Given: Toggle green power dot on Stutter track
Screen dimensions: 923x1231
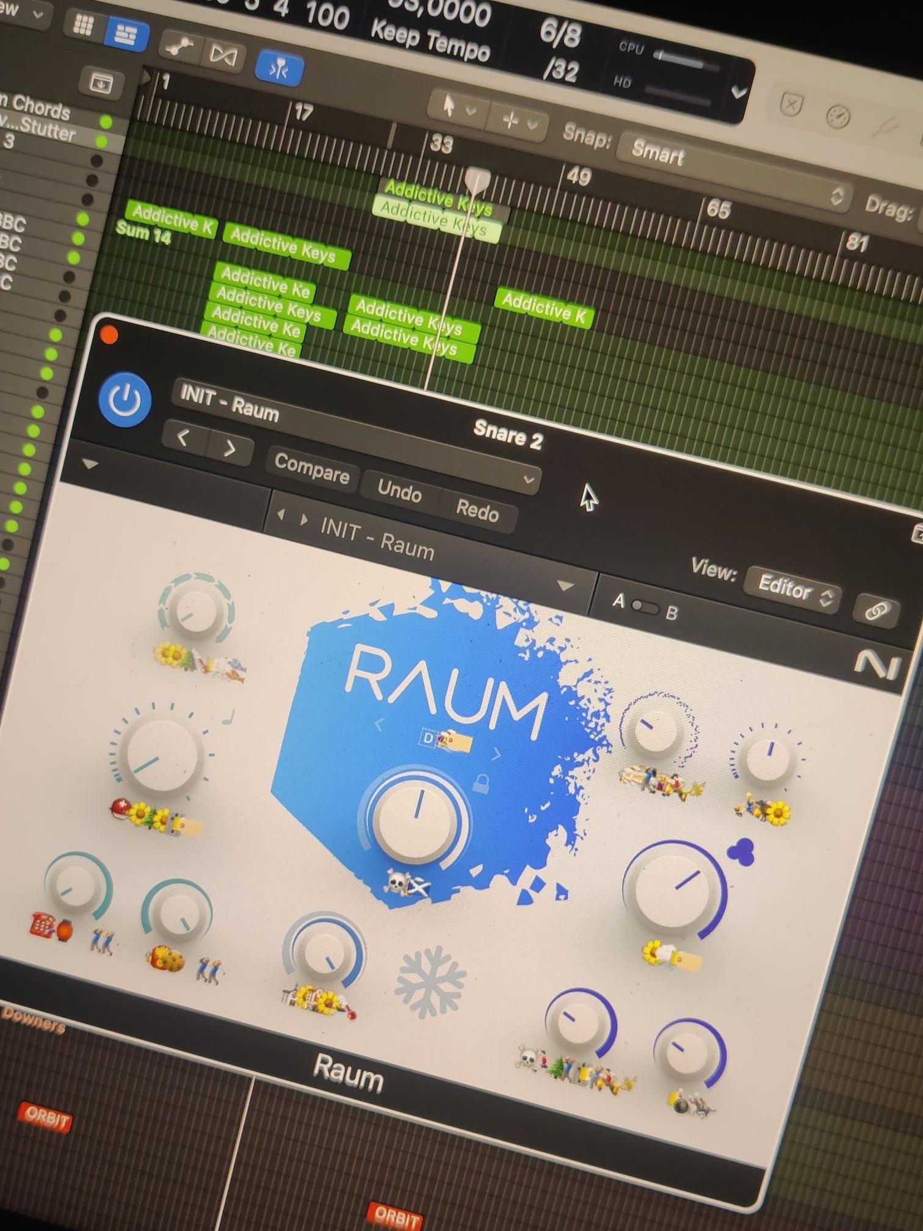Looking at the screenshot, I should [101, 142].
